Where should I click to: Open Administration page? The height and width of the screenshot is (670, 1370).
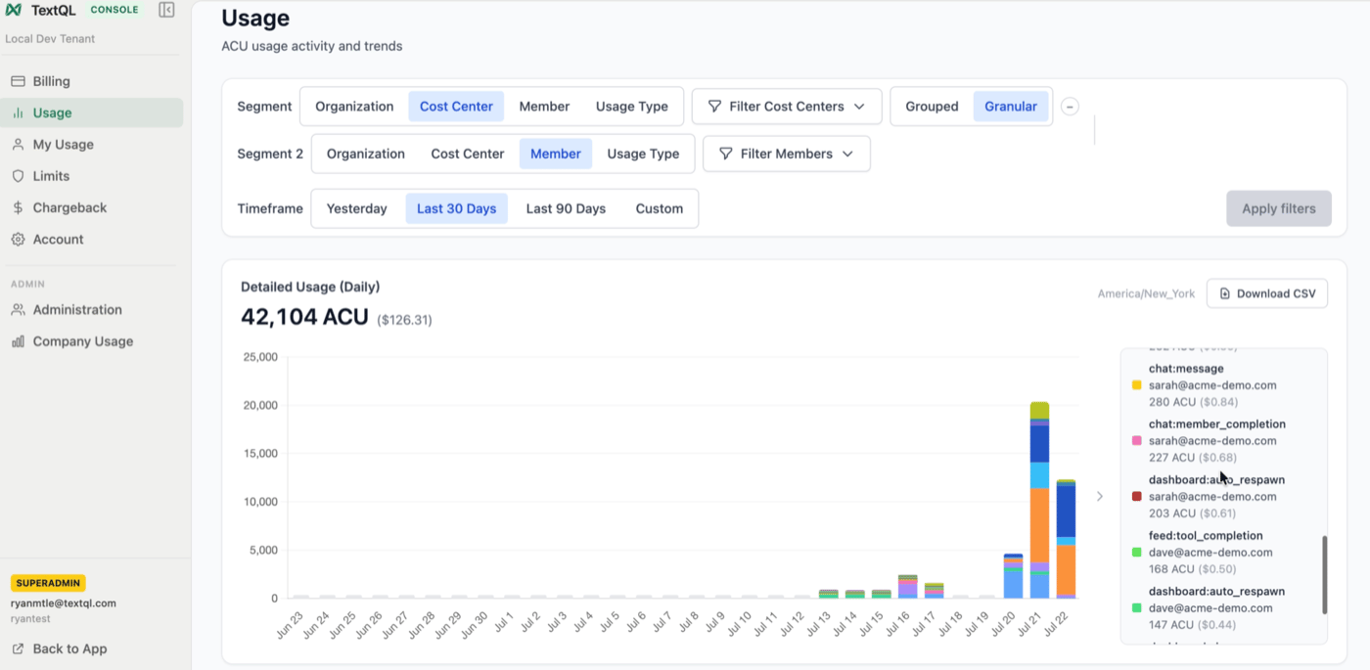92,309
